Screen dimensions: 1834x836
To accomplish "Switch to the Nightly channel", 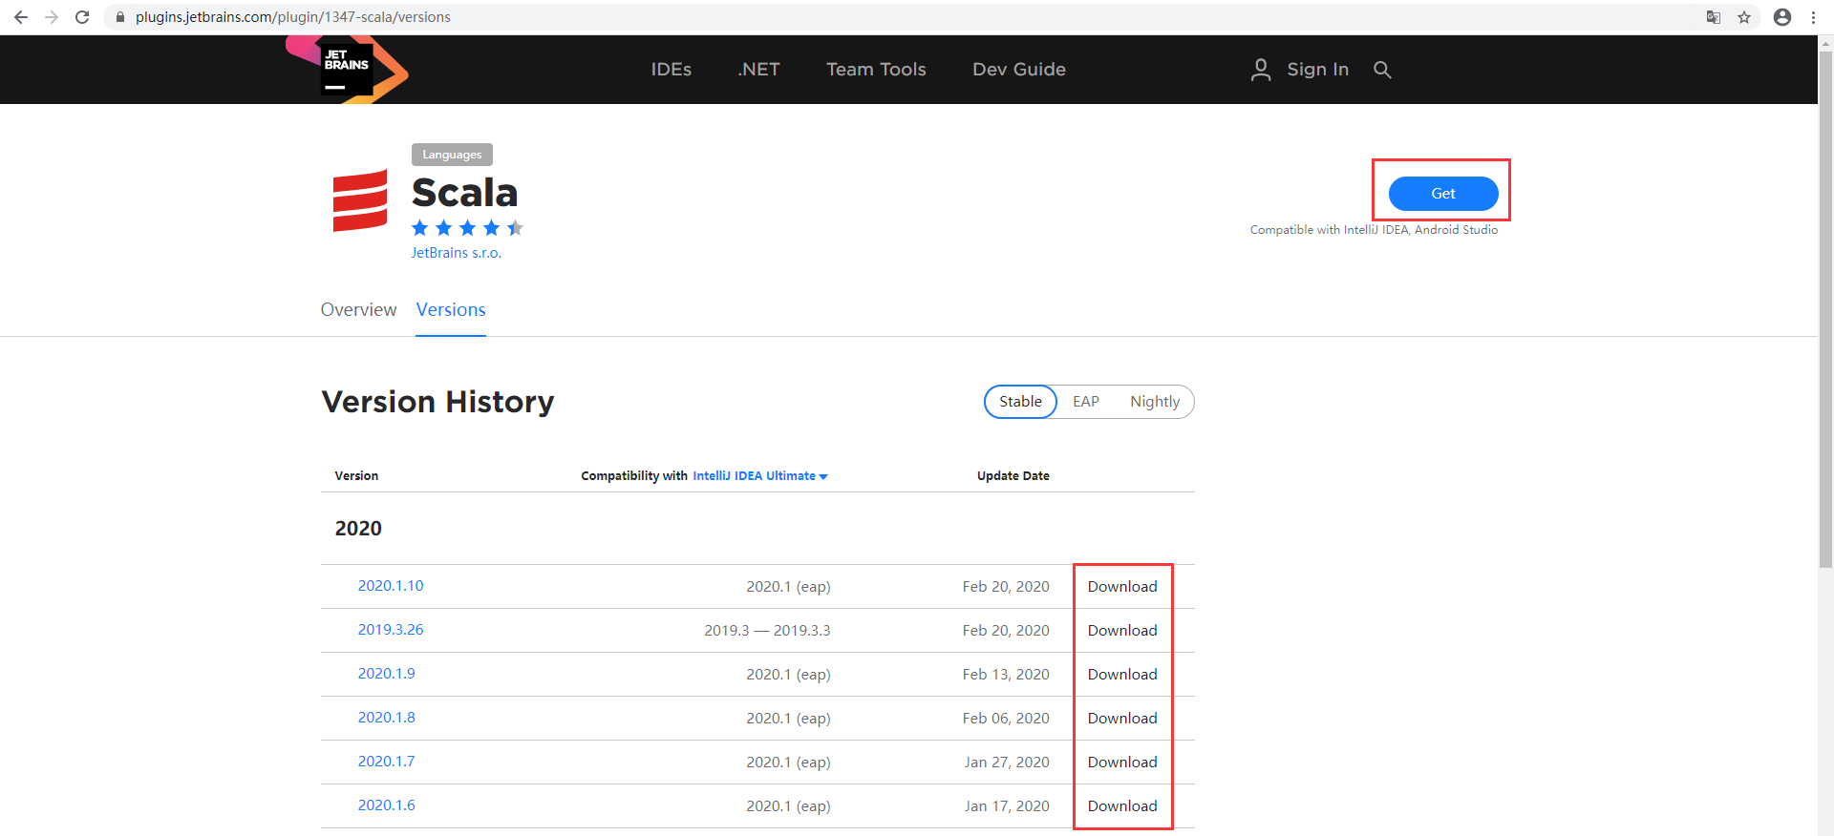I will tap(1155, 402).
